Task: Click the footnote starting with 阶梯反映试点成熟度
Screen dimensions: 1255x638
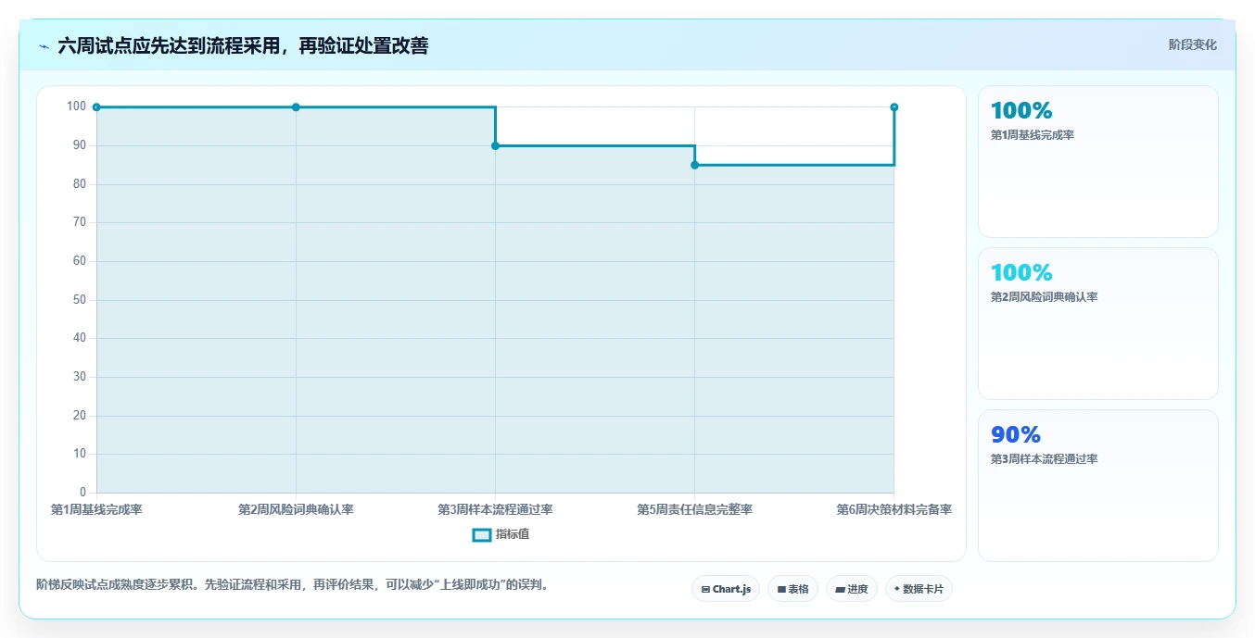Action: (292, 585)
